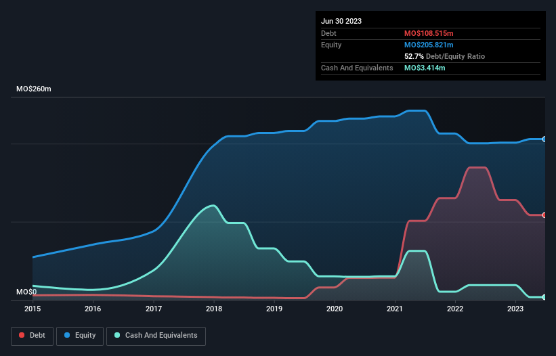Click the 2016 x-axis label
This screenshot has width=556, height=356.
pos(93,309)
